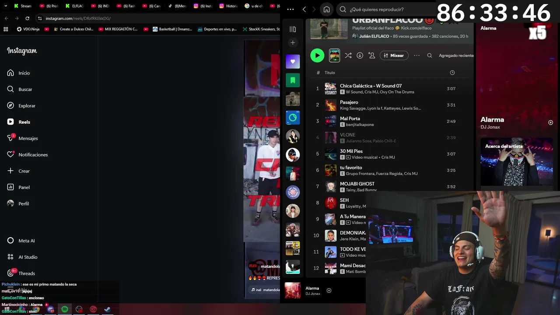Open Instagram Inicio from the sidebar
The width and height of the screenshot is (560, 315).
[x=18, y=73]
